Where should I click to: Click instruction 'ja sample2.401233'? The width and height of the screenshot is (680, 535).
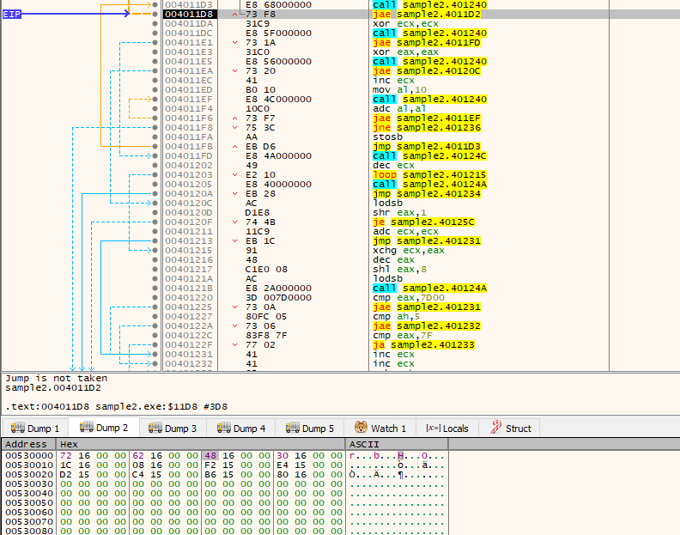click(x=423, y=345)
